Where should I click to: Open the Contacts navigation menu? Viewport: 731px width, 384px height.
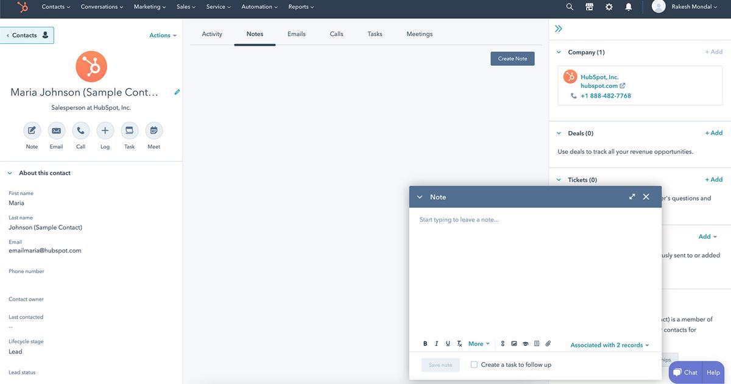pyautogui.click(x=55, y=7)
